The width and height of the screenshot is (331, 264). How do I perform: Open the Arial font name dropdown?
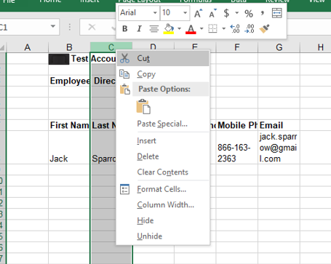click(x=155, y=13)
